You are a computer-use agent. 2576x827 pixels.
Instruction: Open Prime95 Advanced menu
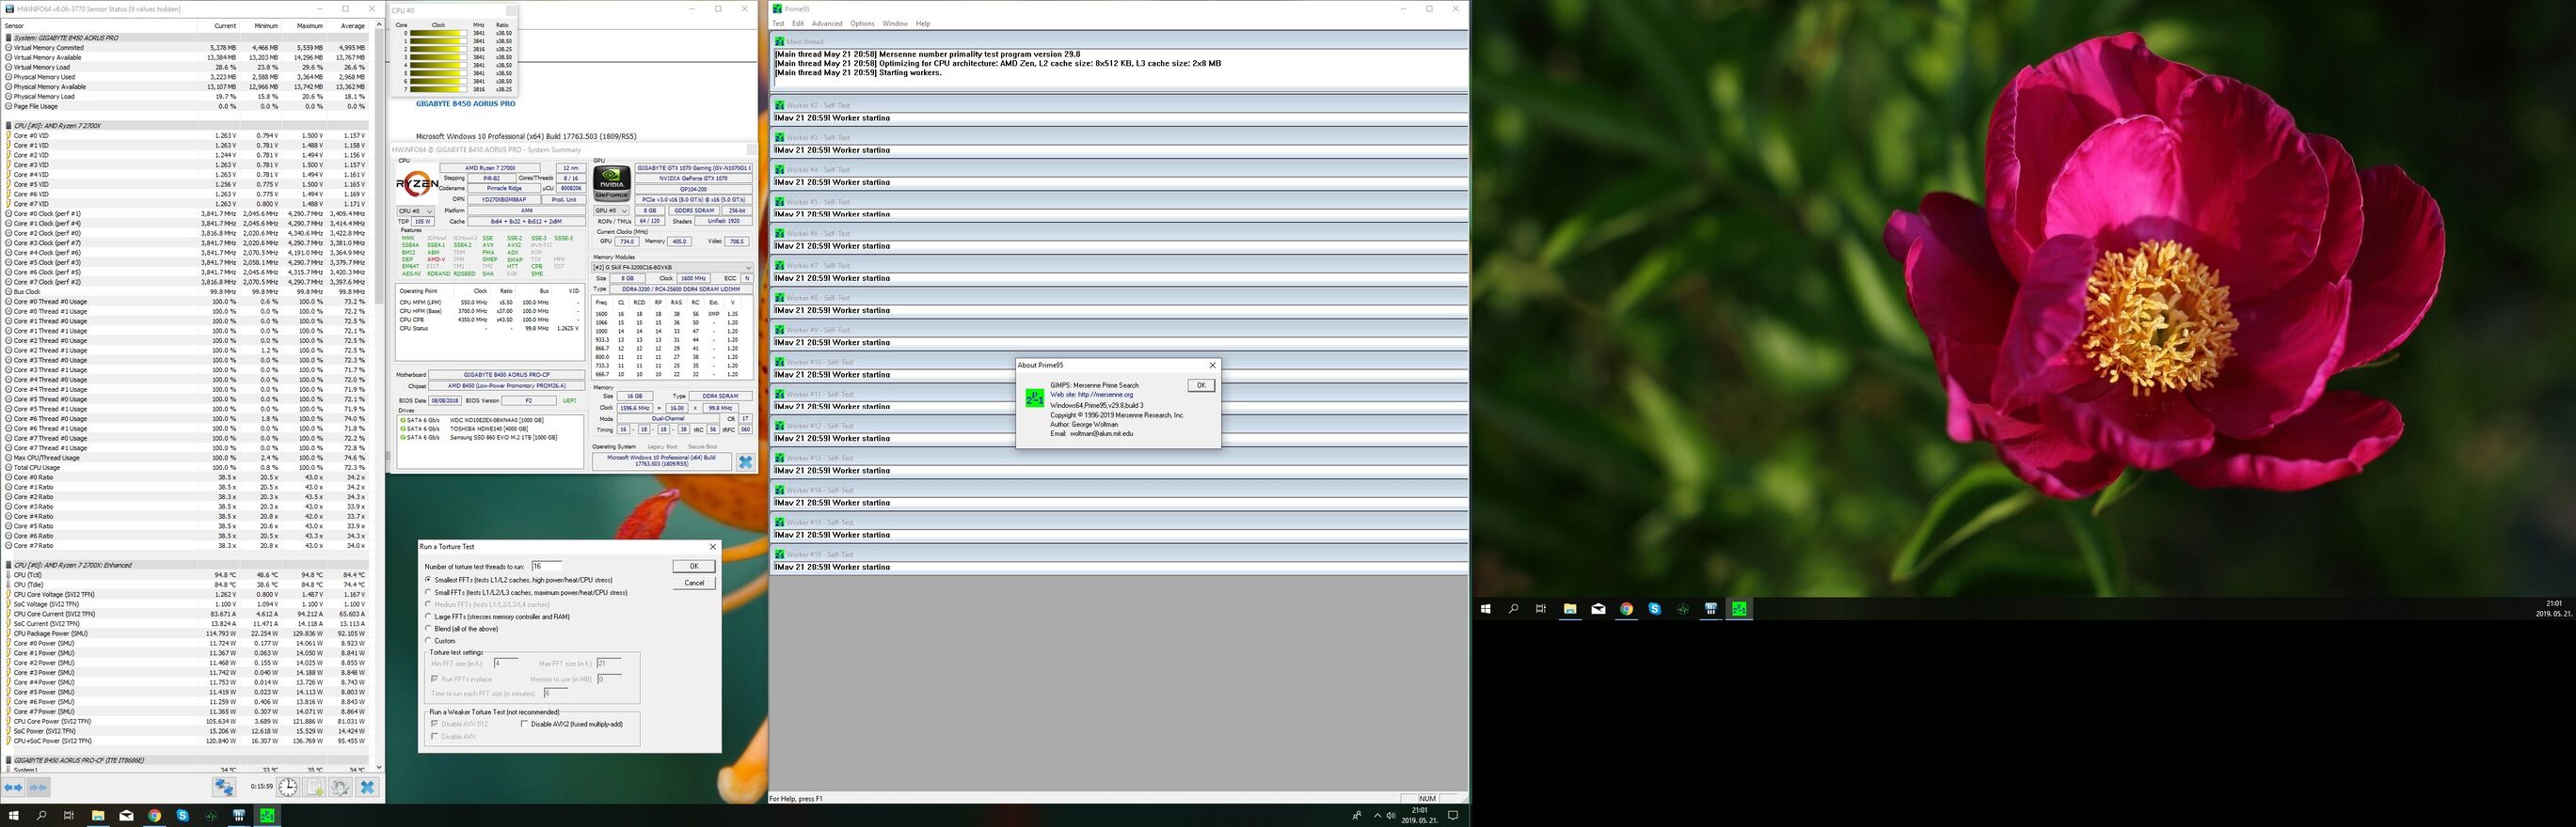[827, 23]
